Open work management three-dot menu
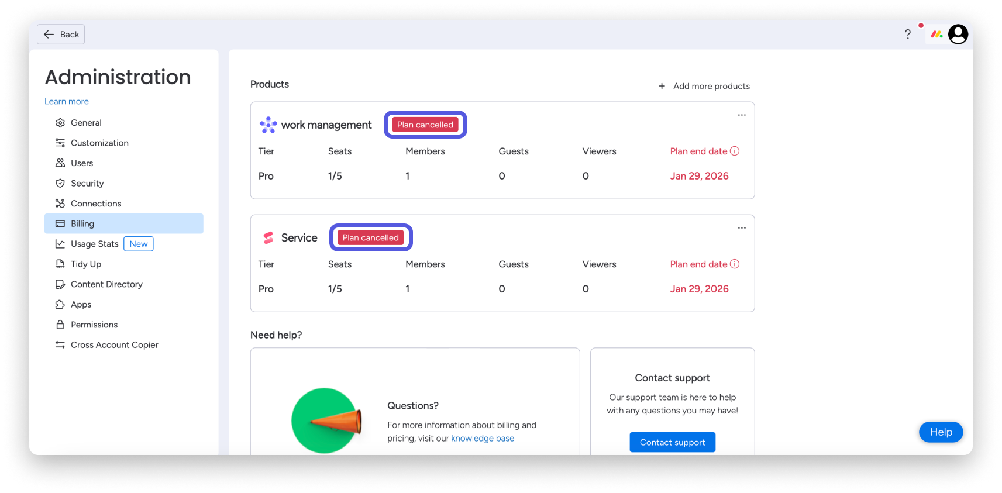 [x=742, y=115]
